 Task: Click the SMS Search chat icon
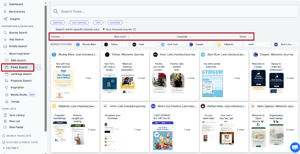pos(7,60)
